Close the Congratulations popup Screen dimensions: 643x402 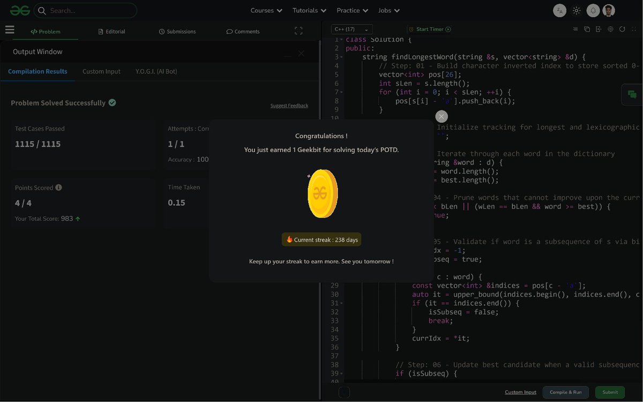pos(442,116)
